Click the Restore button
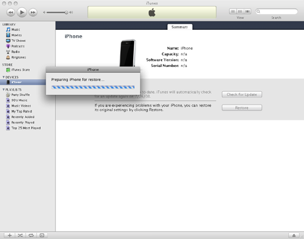The width and height of the screenshot is (304, 239). click(x=242, y=108)
